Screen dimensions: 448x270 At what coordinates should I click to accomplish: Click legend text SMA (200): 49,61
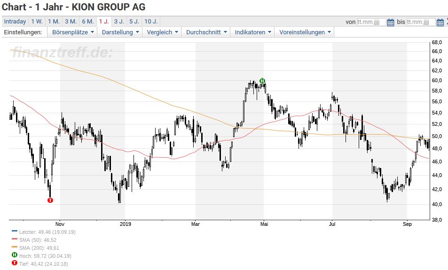(x=39, y=248)
